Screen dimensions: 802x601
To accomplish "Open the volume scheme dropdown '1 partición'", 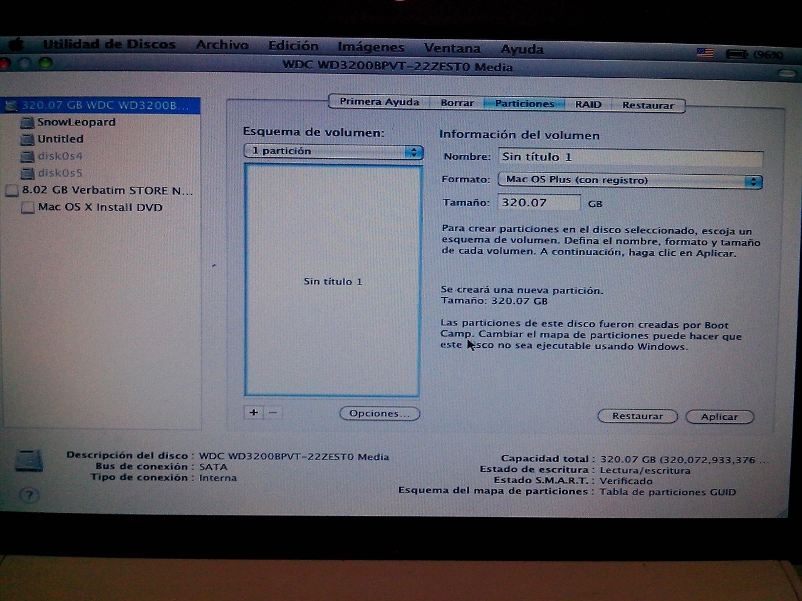I will point(333,152).
